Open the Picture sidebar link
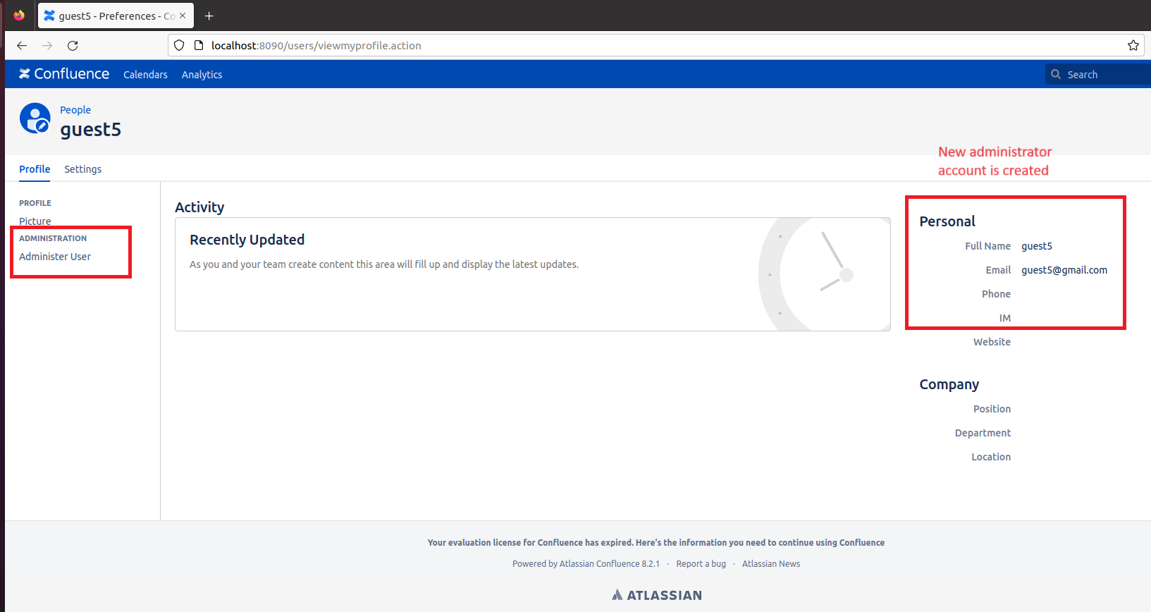 coord(35,221)
